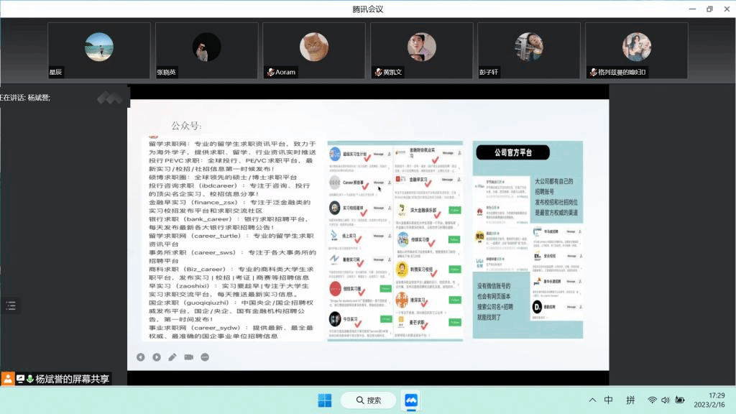Image resolution: width=736 pixels, height=414 pixels.
Task: Expand the hidden system tray icons chevron
Action: tap(592, 400)
